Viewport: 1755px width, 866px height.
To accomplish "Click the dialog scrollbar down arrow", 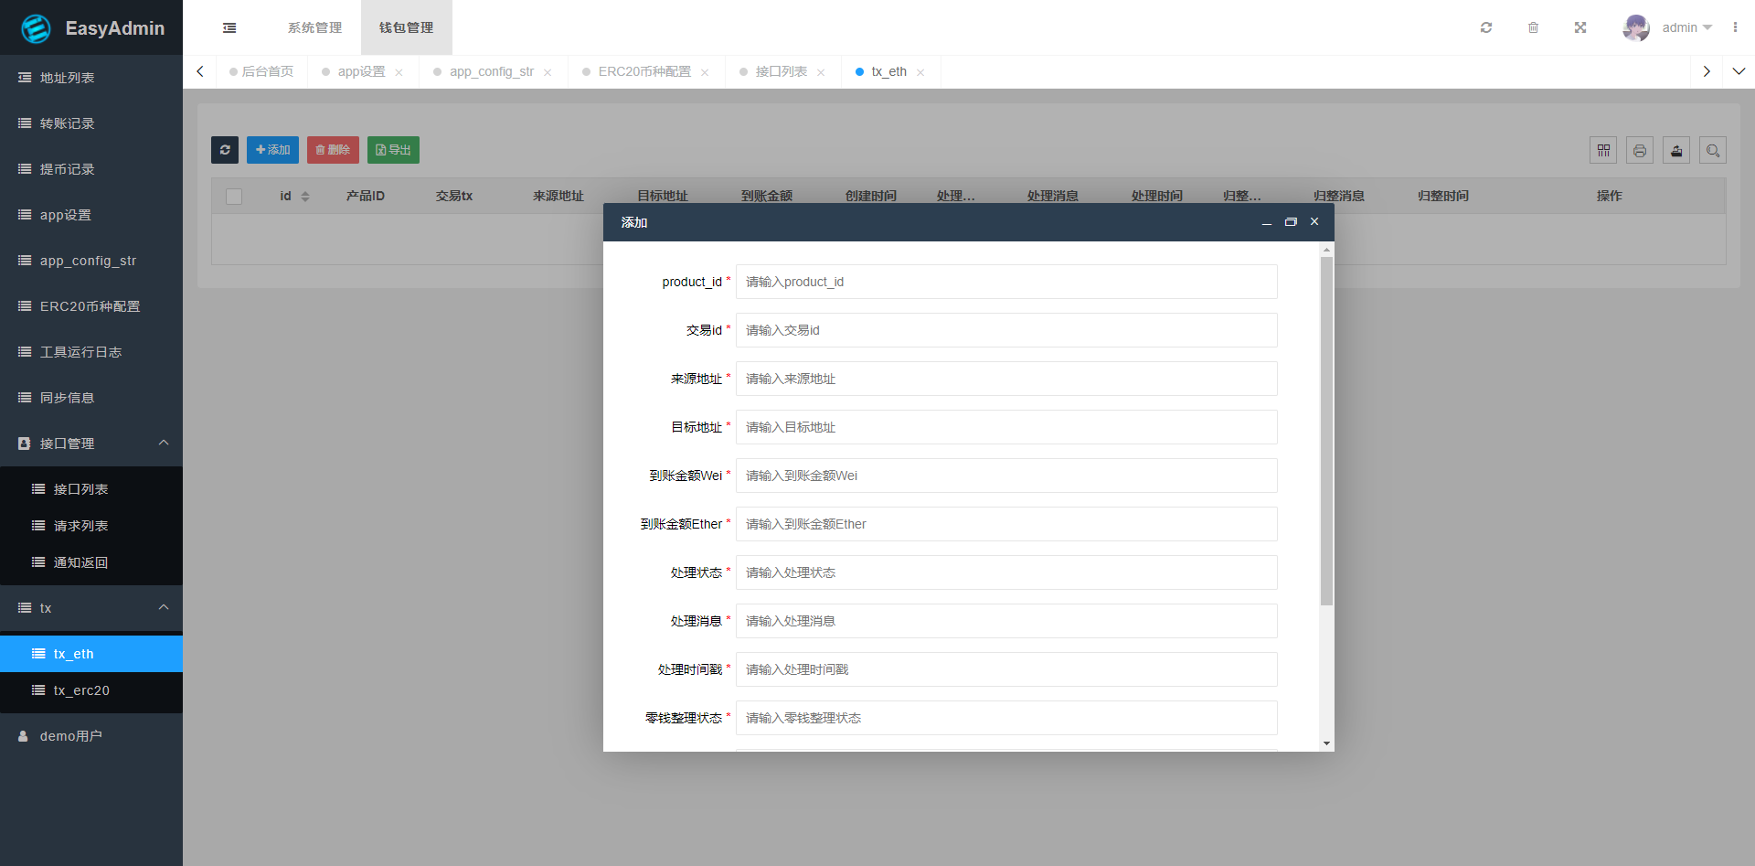I will pyautogui.click(x=1326, y=743).
